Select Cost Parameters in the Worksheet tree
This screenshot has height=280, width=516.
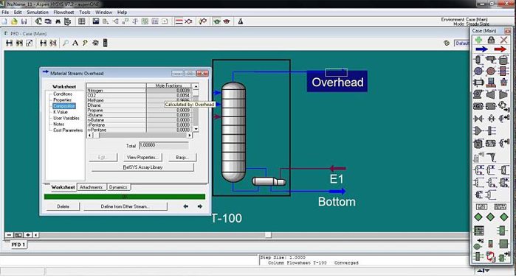tap(68, 130)
